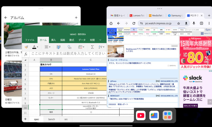212x127 pixels.
Task: Select the ホーム ribbon tab
Action: coord(43,40)
